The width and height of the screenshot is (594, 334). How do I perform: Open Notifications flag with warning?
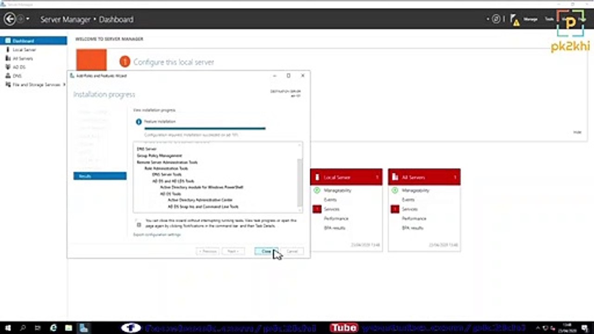(514, 19)
